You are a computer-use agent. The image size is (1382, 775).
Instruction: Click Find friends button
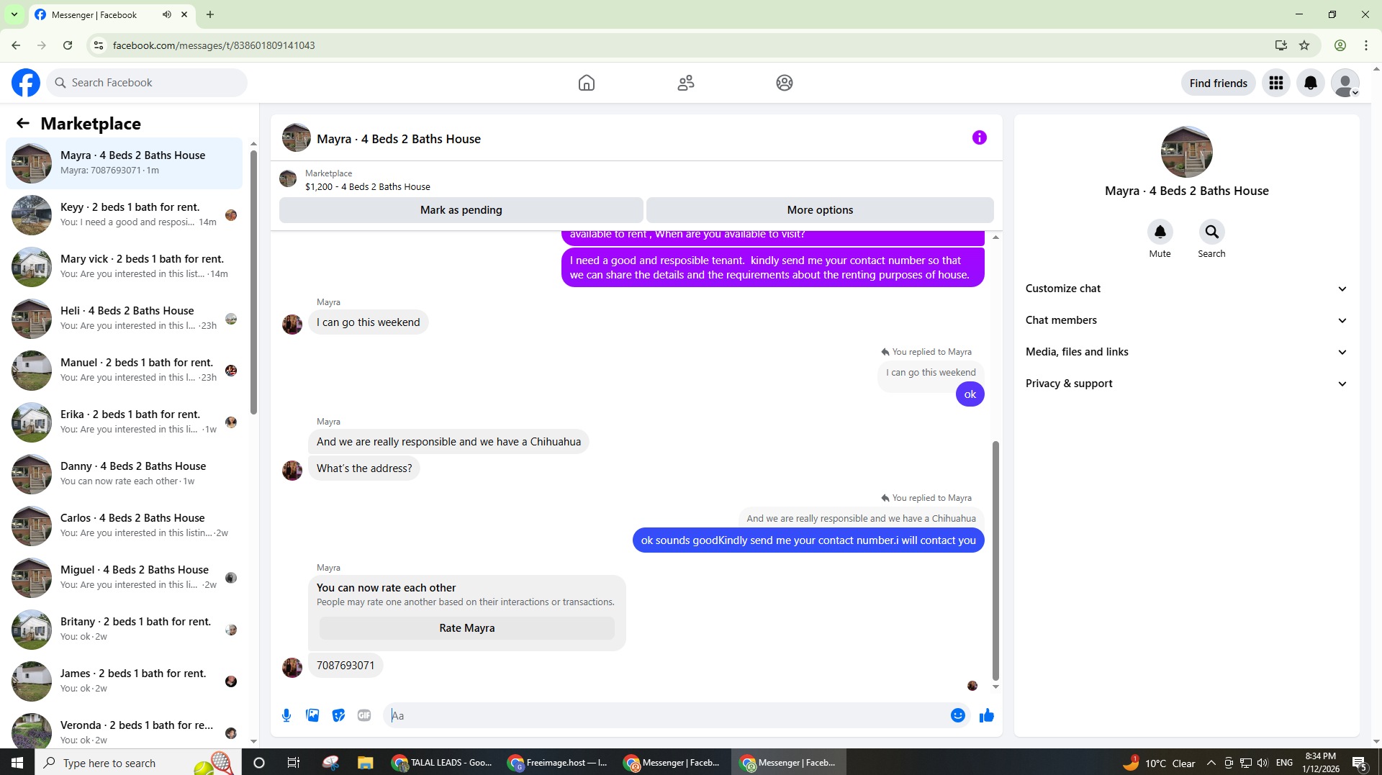click(x=1218, y=83)
